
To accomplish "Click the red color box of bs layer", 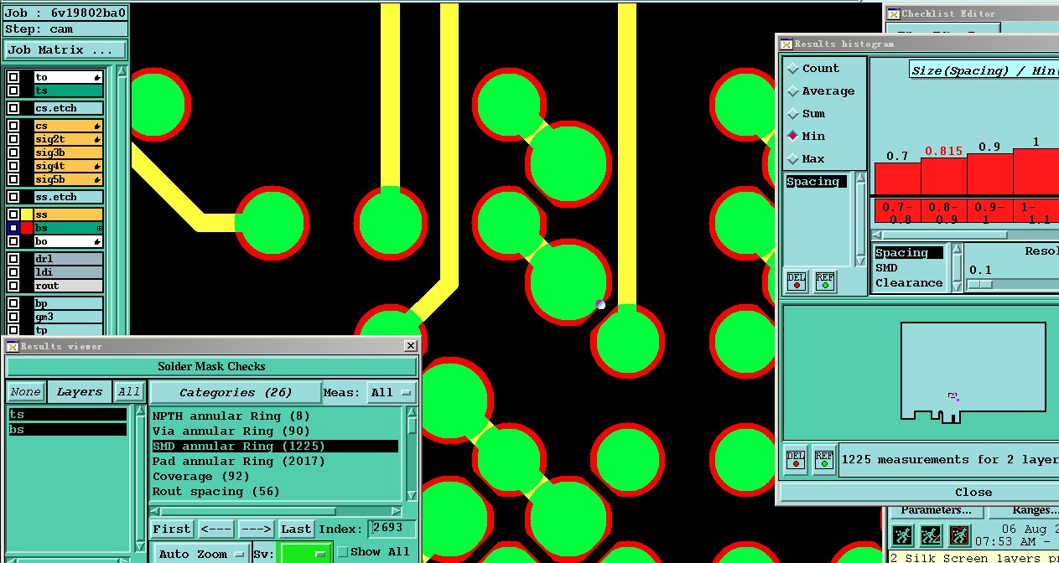I will pyautogui.click(x=28, y=228).
